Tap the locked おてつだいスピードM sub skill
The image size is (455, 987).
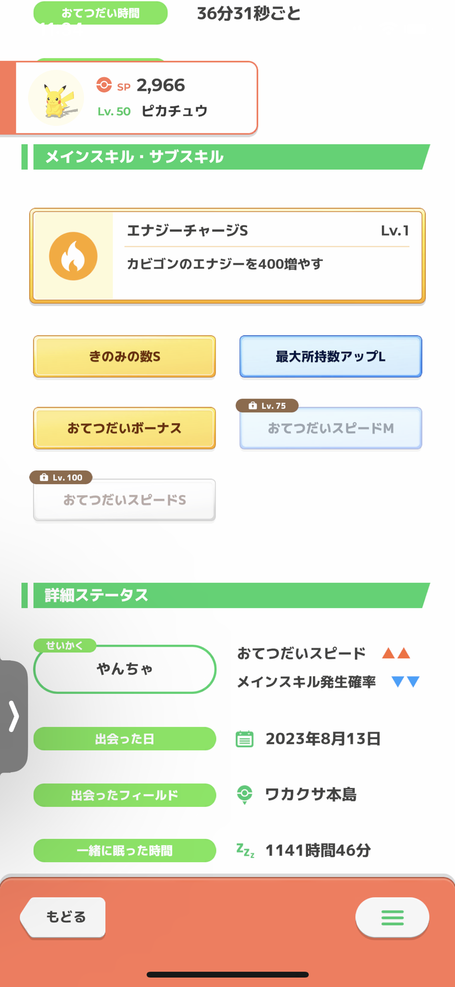click(331, 428)
